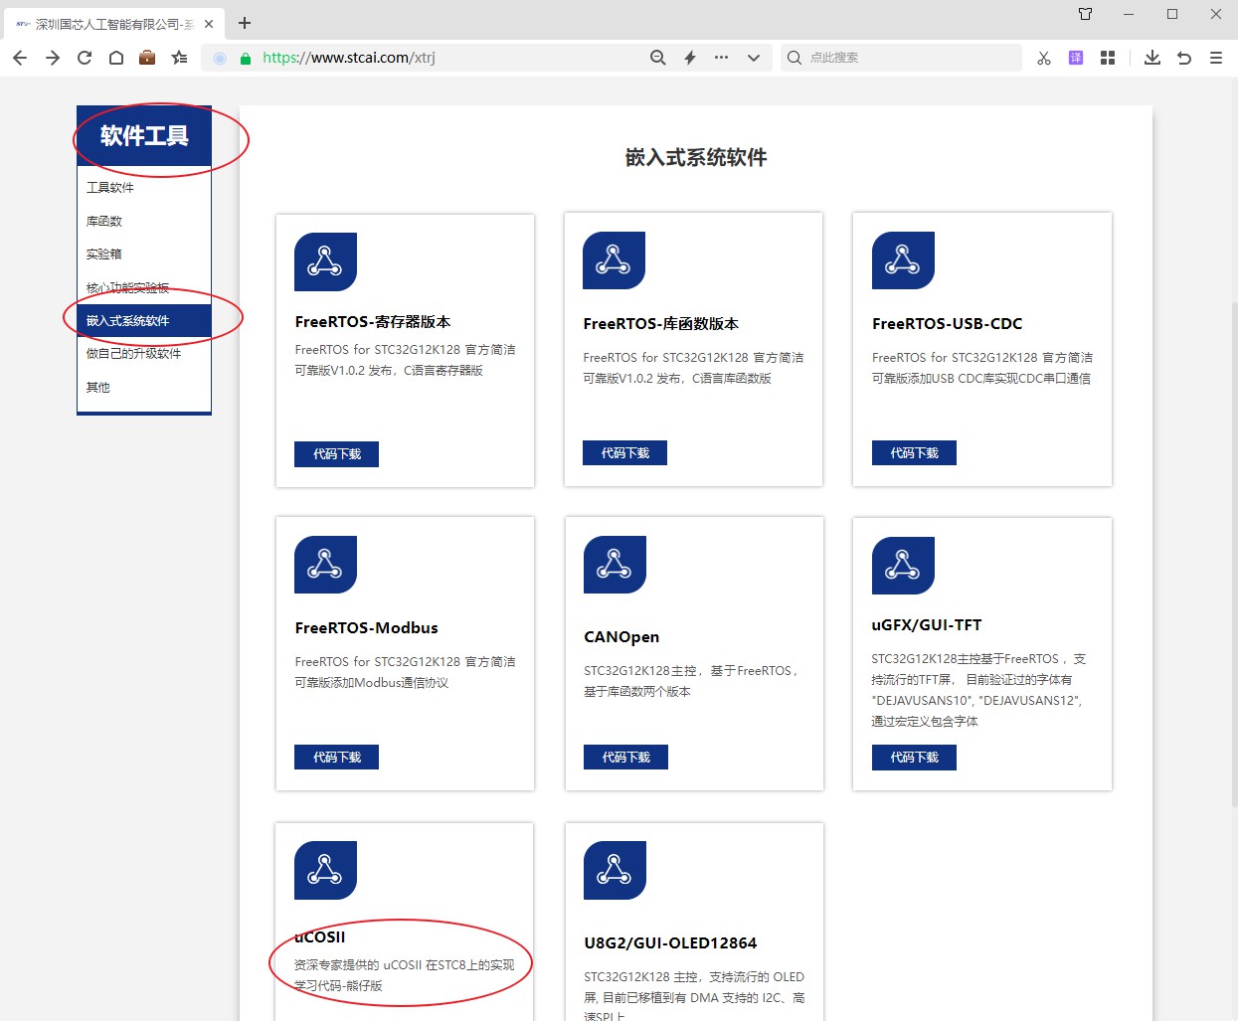Select 嵌入式系统软件 in the sidebar

144,321
